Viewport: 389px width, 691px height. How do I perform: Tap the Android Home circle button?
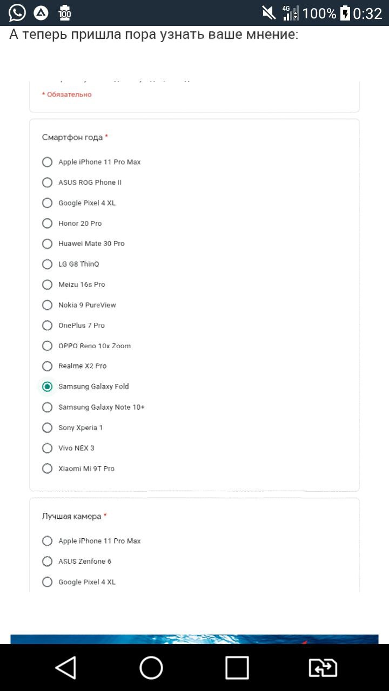coord(151,668)
